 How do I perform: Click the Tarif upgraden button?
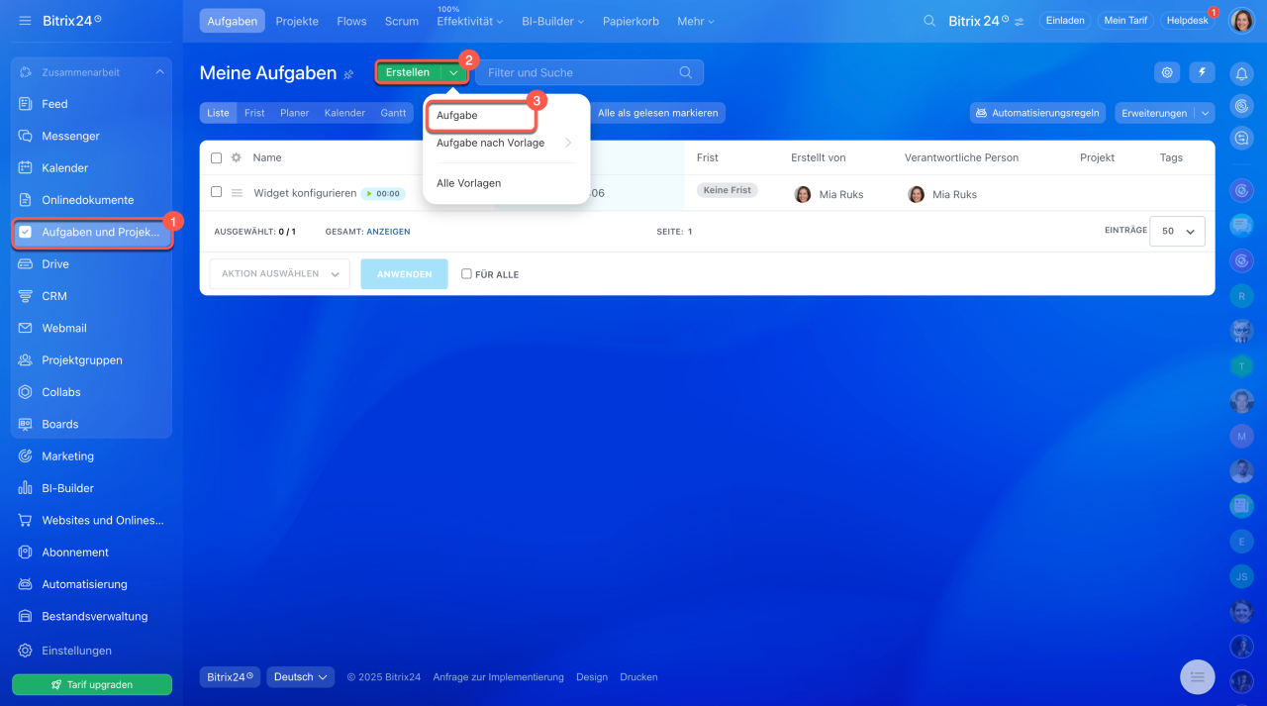click(x=92, y=684)
